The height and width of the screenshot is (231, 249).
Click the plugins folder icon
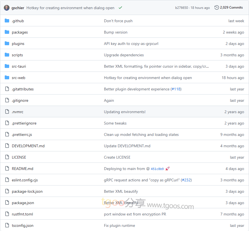[x=7, y=44]
